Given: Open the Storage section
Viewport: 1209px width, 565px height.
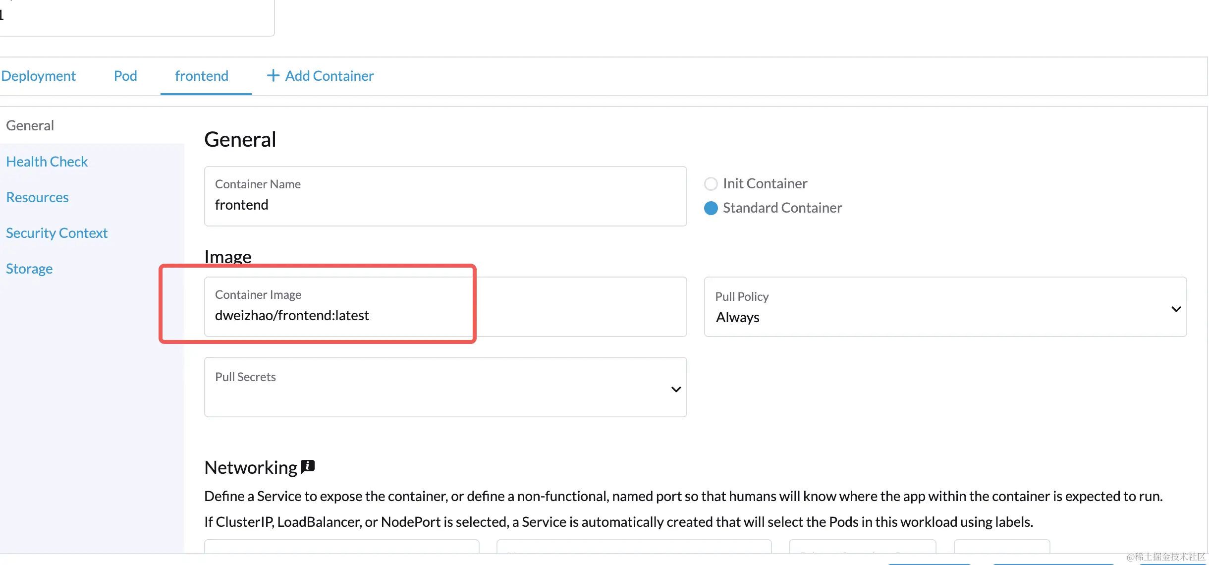Looking at the screenshot, I should click(29, 269).
